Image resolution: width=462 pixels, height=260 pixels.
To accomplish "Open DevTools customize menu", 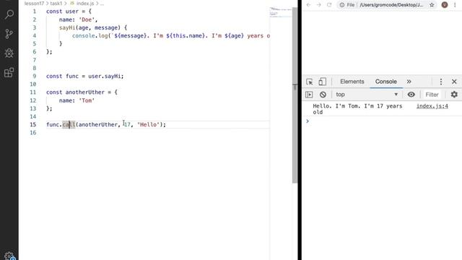I will coord(441,82).
